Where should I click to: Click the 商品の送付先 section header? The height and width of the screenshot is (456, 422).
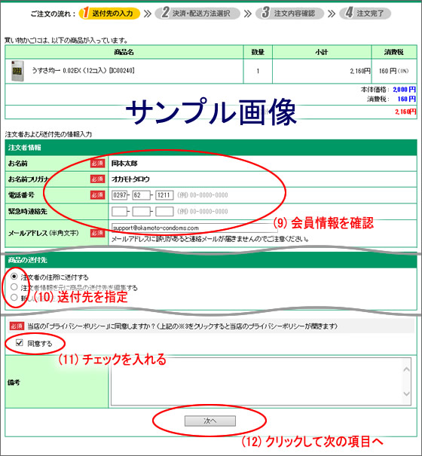[211, 260]
